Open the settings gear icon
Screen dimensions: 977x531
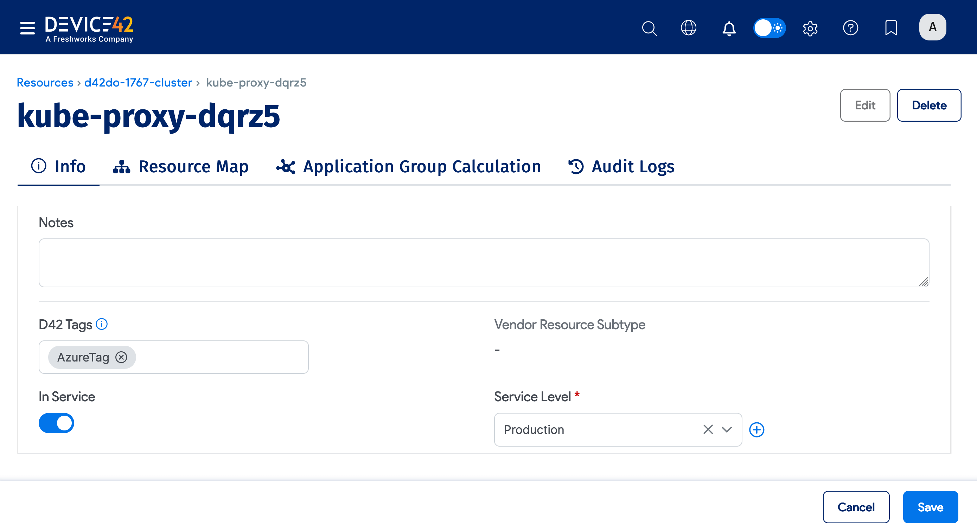pos(810,28)
